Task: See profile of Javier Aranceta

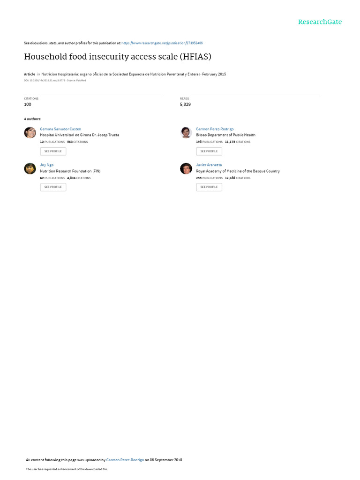Action: point(209,187)
